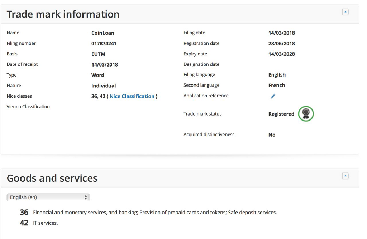Click the Nice classes label
The image size is (367, 239).
19,96
